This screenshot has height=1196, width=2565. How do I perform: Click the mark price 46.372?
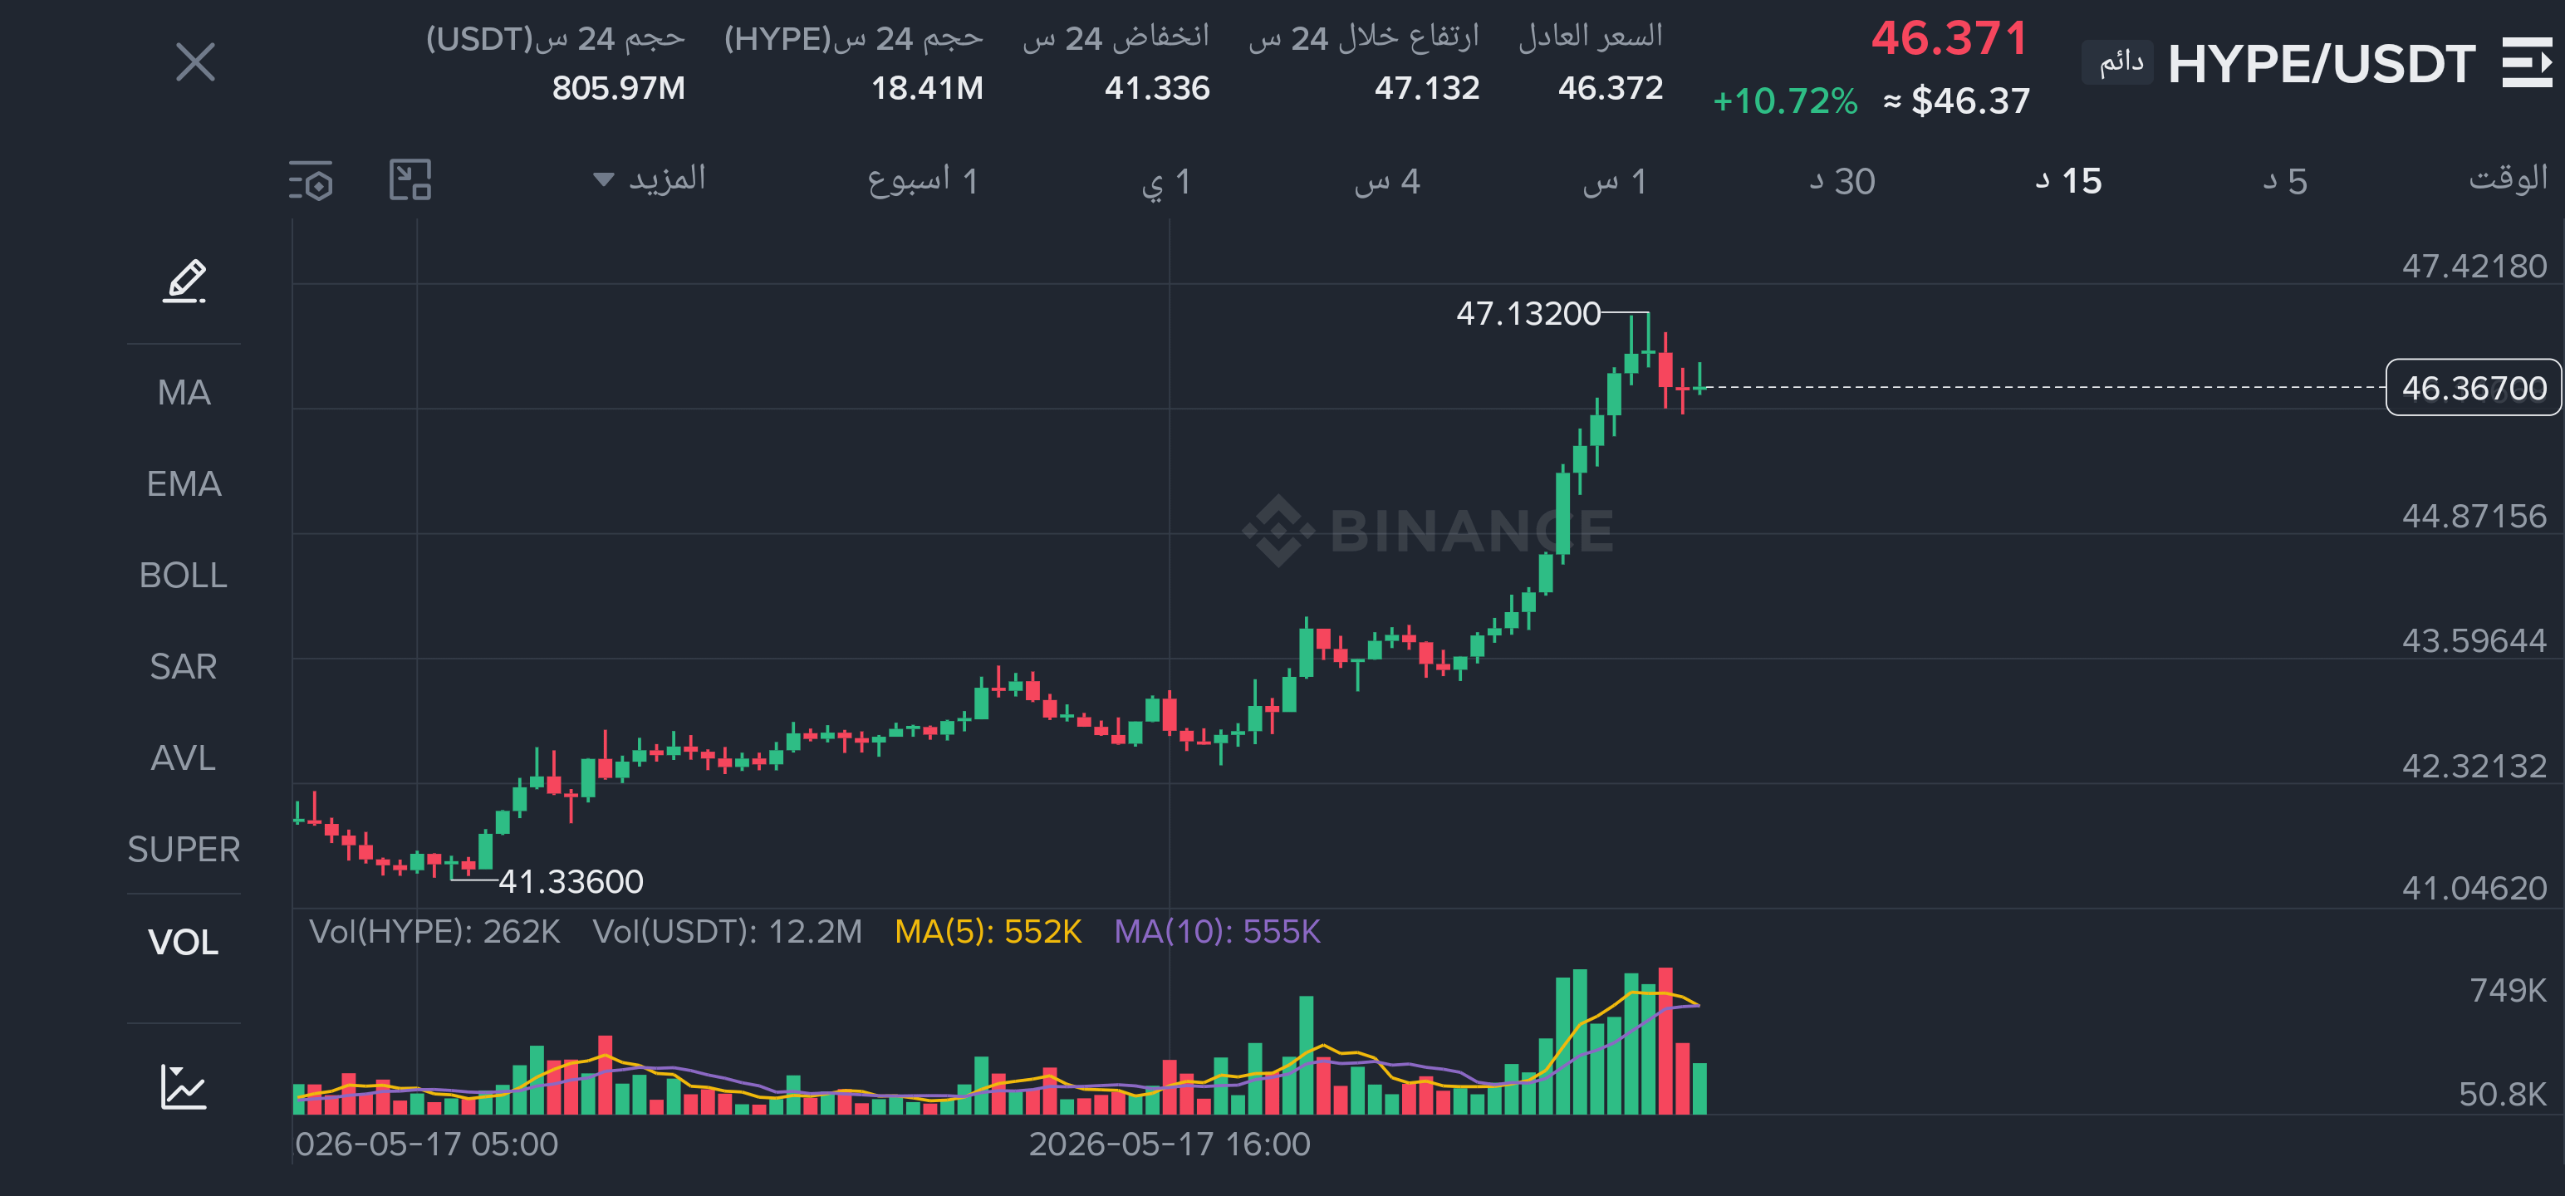point(1610,88)
